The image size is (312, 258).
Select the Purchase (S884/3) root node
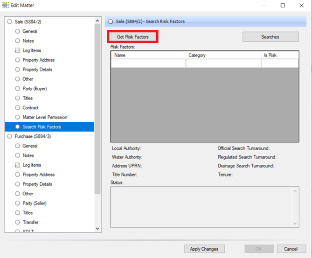pos(32,136)
